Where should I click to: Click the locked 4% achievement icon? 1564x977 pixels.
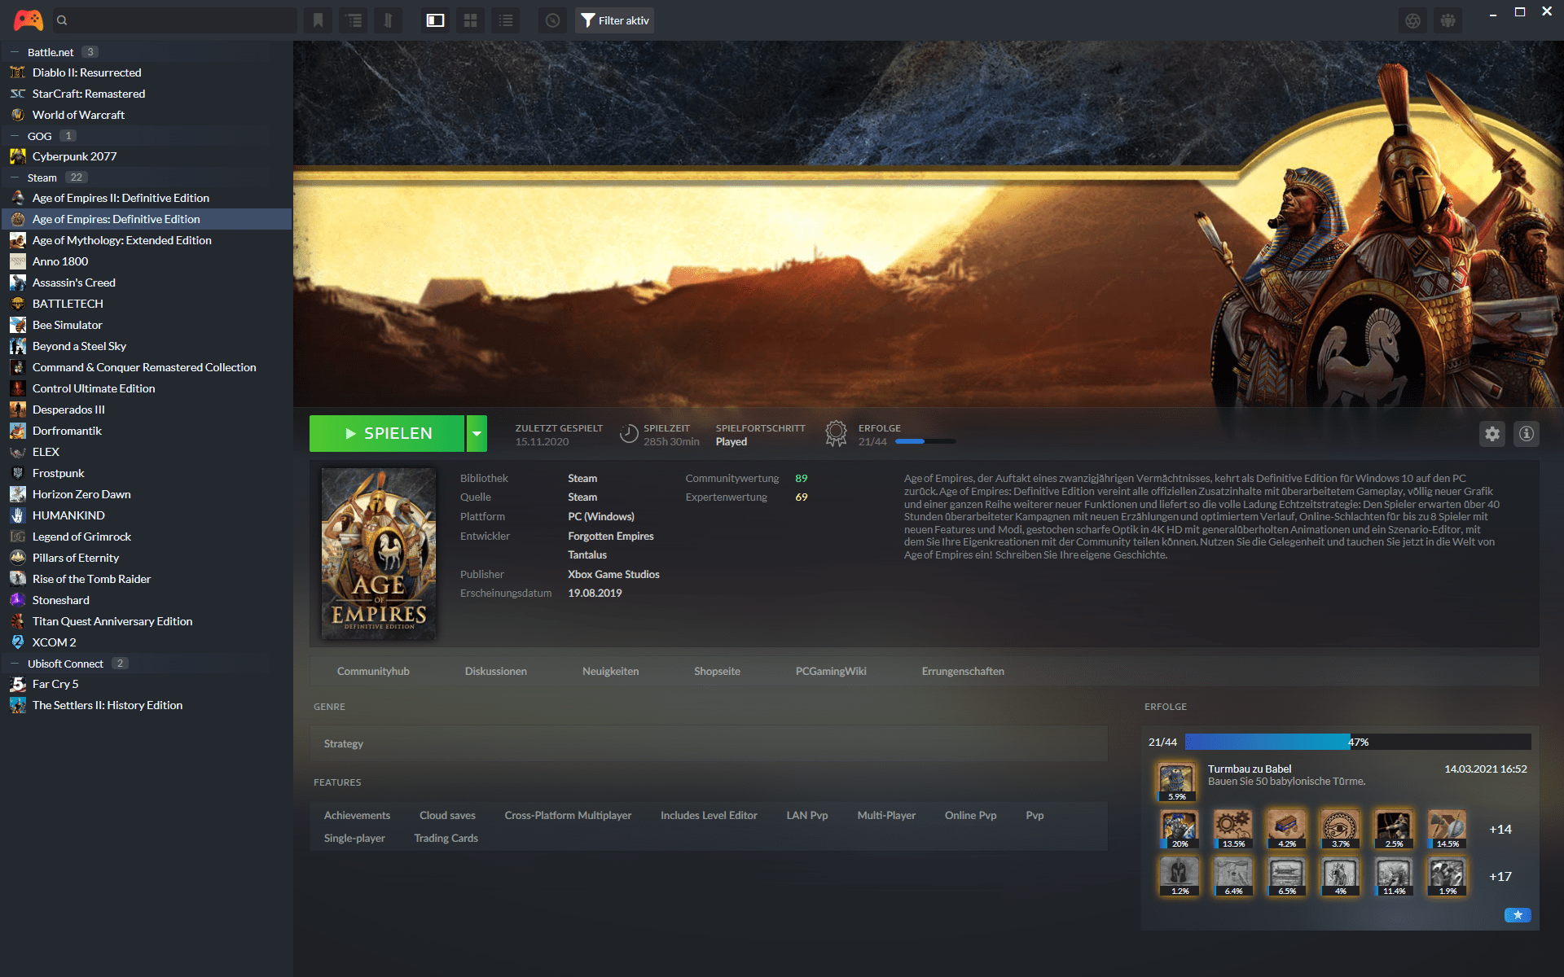1340,876
